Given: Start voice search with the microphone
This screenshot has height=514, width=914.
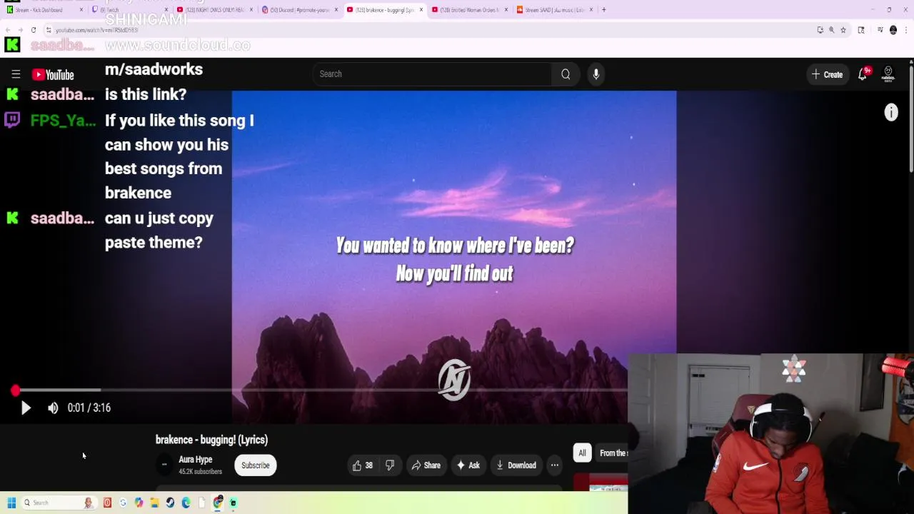Looking at the screenshot, I should click(596, 74).
